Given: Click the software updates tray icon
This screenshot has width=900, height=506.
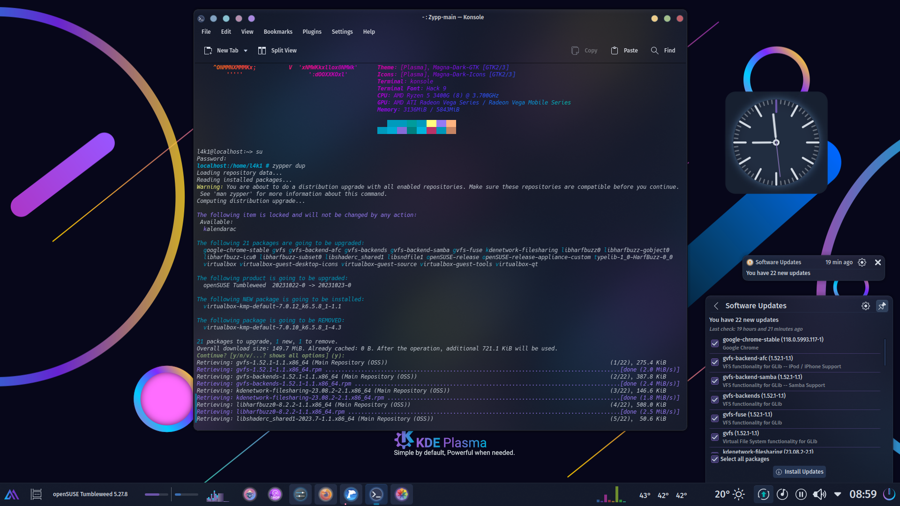Looking at the screenshot, I should (764, 494).
